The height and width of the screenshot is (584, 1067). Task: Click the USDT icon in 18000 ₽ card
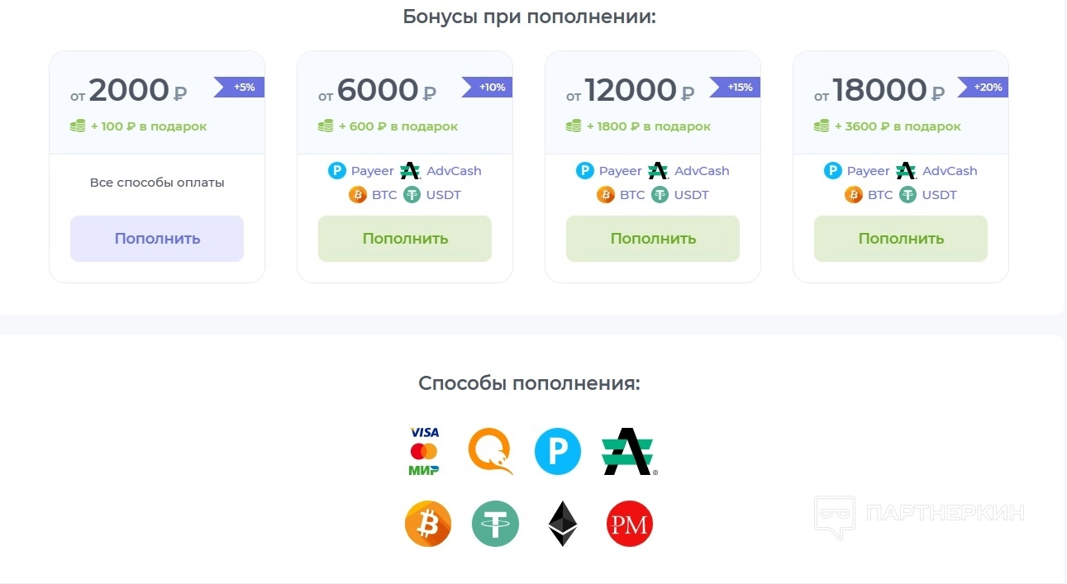[x=908, y=195]
